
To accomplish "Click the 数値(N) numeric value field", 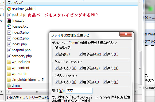I will click(x=79, y=91).
